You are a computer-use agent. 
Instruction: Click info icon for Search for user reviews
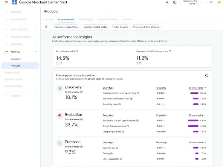pos(128,126)
